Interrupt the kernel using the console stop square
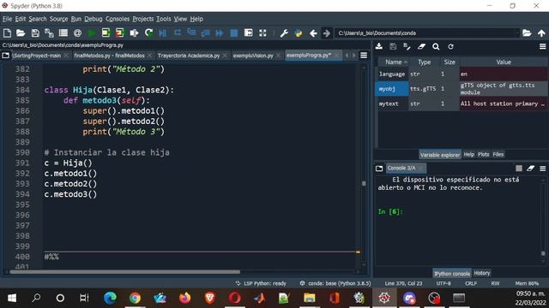The width and height of the screenshot is (549, 308). point(519,169)
